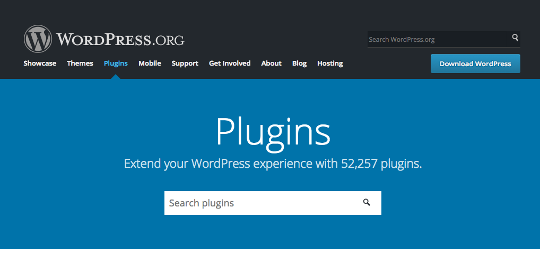Open the Blog link in navigation

(x=299, y=64)
